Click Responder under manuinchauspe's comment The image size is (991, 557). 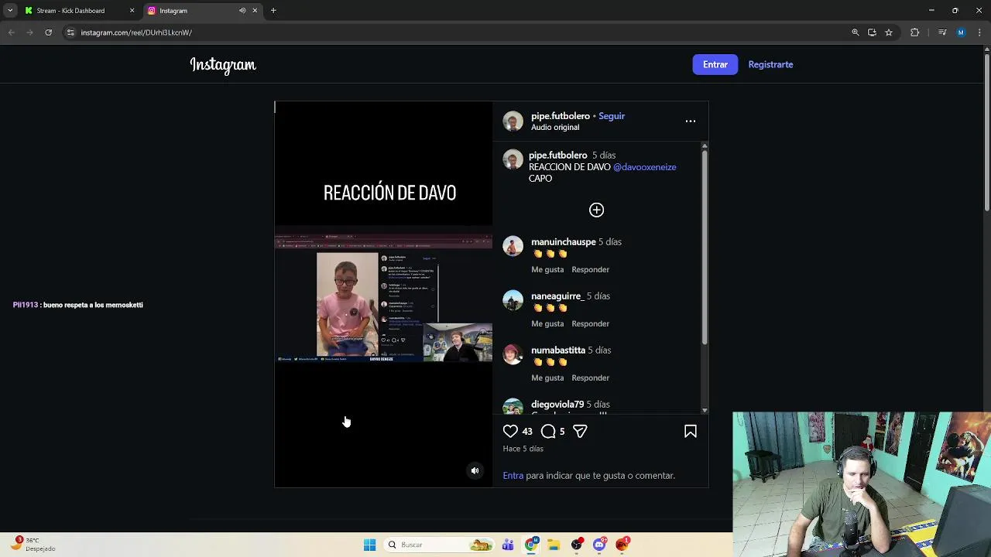pos(590,270)
